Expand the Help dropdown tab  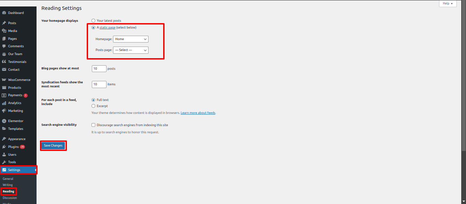(x=447, y=3)
